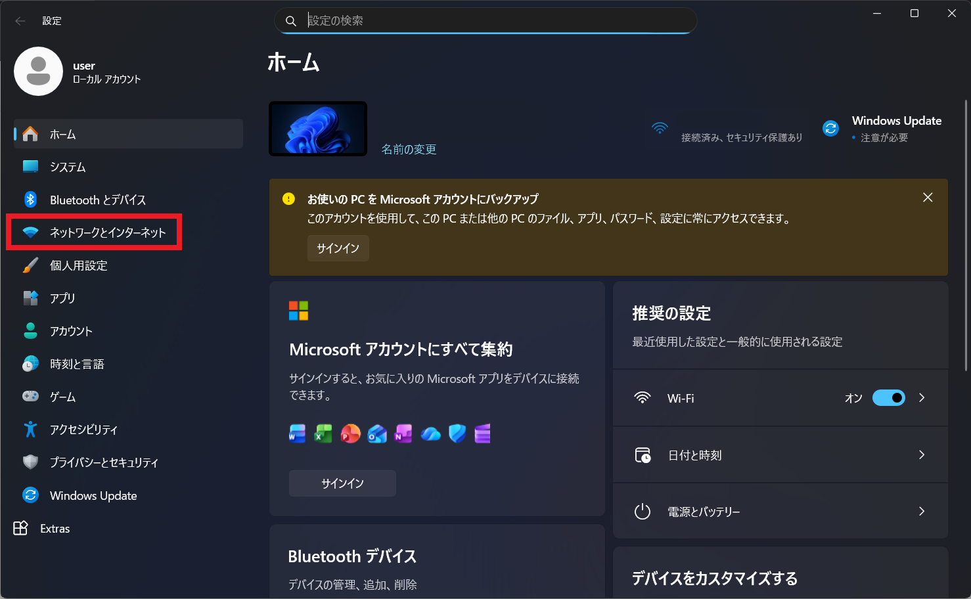This screenshot has width=971, height=599.
Task: Go to 時刻と言語 settings
Action: pyautogui.click(x=77, y=364)
